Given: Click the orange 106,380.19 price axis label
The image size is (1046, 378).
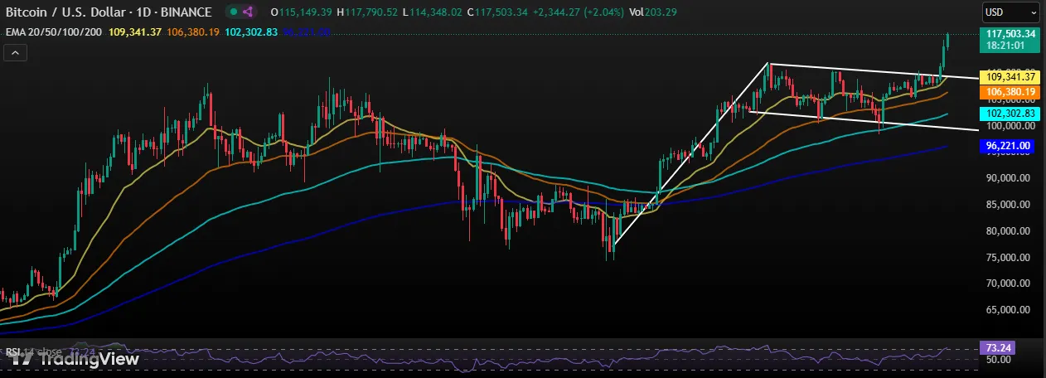Looking at the screenshot, I should [x=1008, y=91].
